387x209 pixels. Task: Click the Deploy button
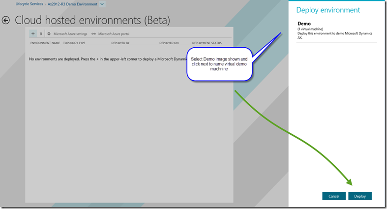coord(360,196)
